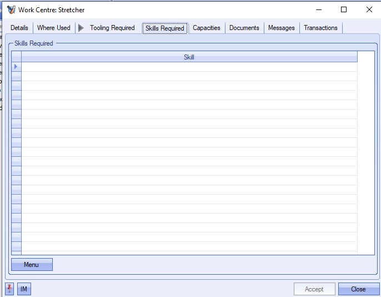
Task: Click the grid's top-left select-all corner
Action: (x=16, y=57)
